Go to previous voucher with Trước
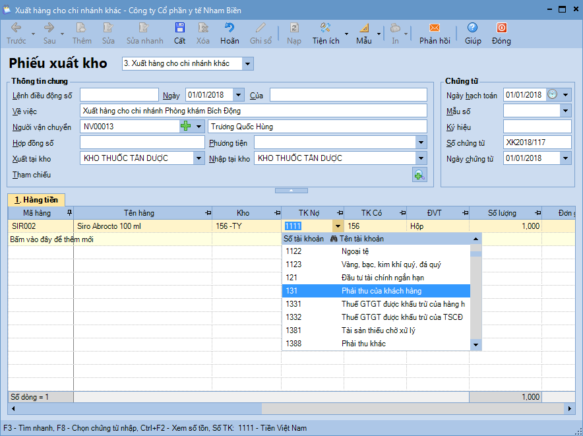The width and height of the screenshot is (583, 436). 16,34
